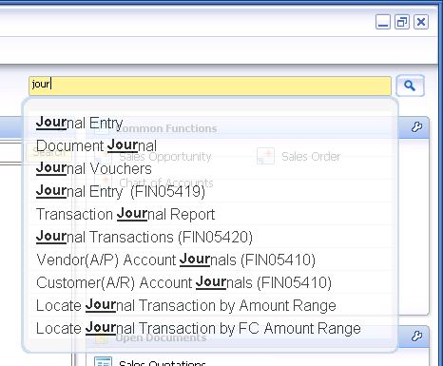Open Open Documents panel wrench settings
The image size is (443, 366).
point(416,336)
